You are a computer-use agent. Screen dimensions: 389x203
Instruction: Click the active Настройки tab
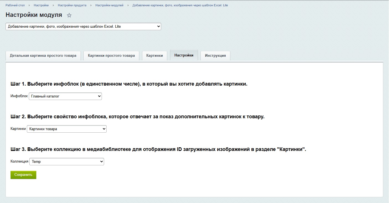point(184,55)
